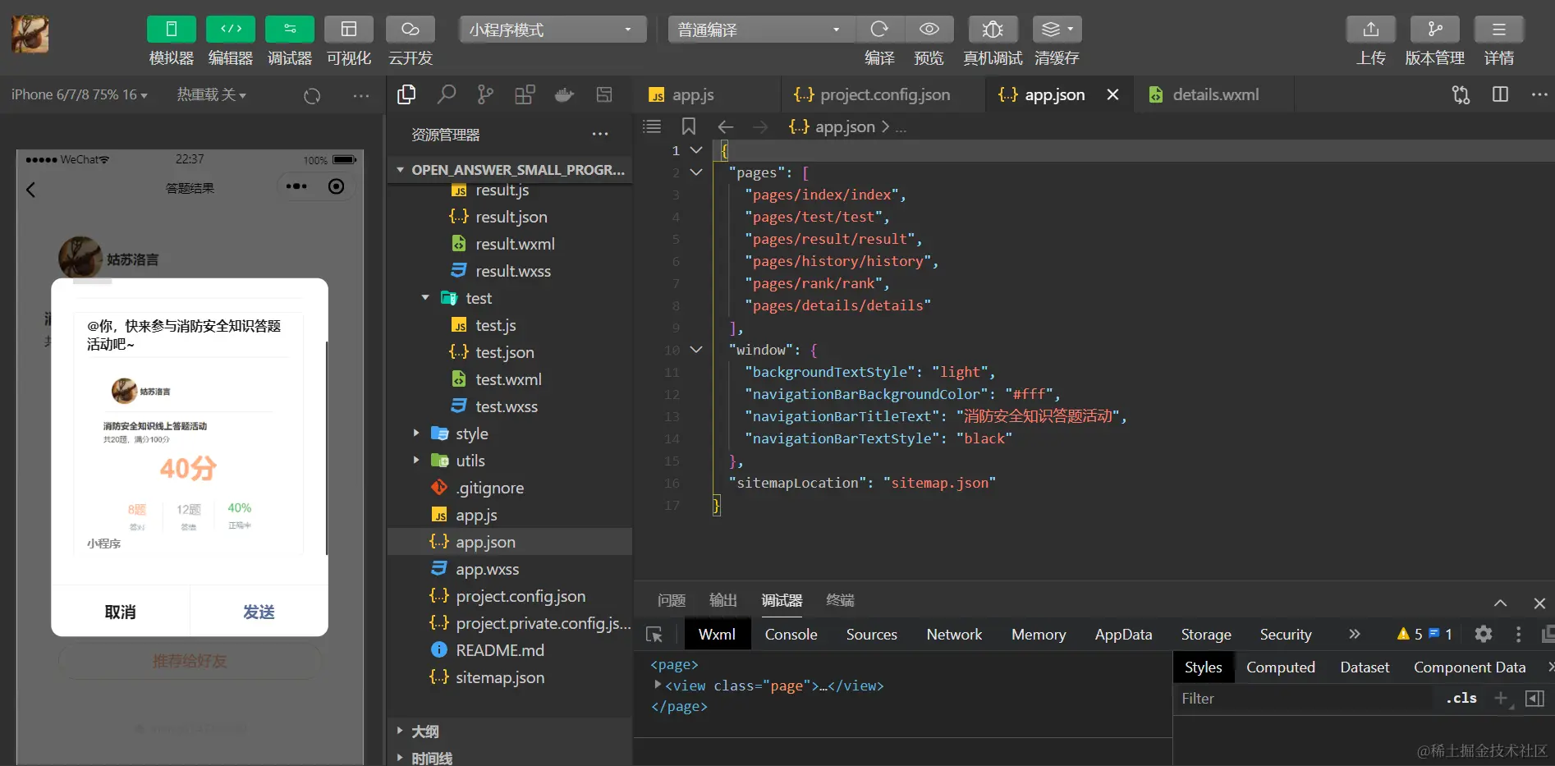Click the save-layout icon in activity bar
This screenshot has height=766, width=1555.
coord(604,94)
